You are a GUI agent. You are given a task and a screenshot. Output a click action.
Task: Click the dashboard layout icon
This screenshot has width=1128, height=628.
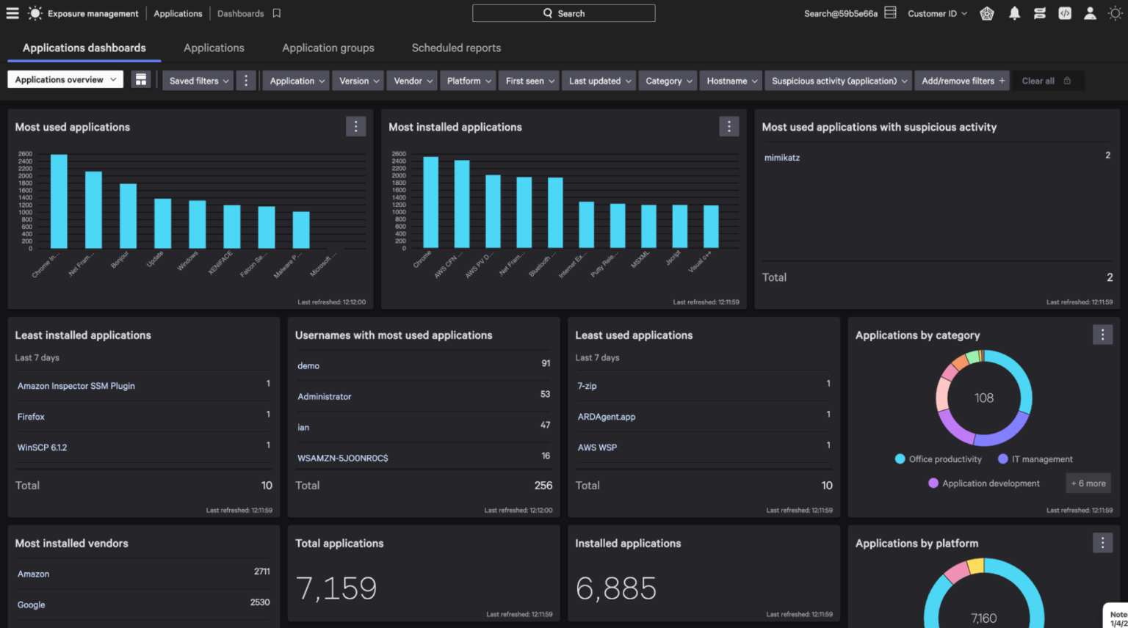tap(140, 80)
